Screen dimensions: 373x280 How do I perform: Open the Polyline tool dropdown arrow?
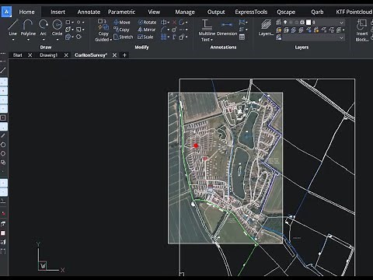[28, 40]
